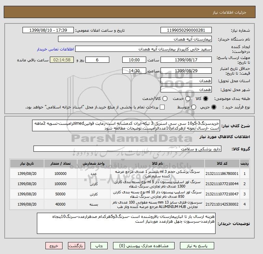Click the 5 ml luer slip syringe name
The height and width of the screenshot is (254, 263).
tap(157, 184)
